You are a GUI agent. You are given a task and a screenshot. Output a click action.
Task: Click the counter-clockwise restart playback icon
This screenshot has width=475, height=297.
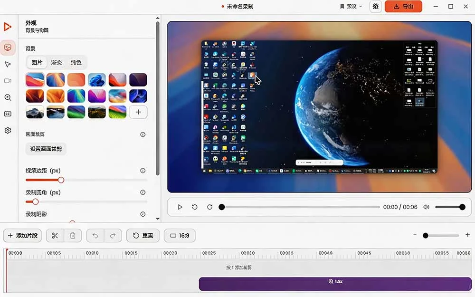tap(195, 207)
